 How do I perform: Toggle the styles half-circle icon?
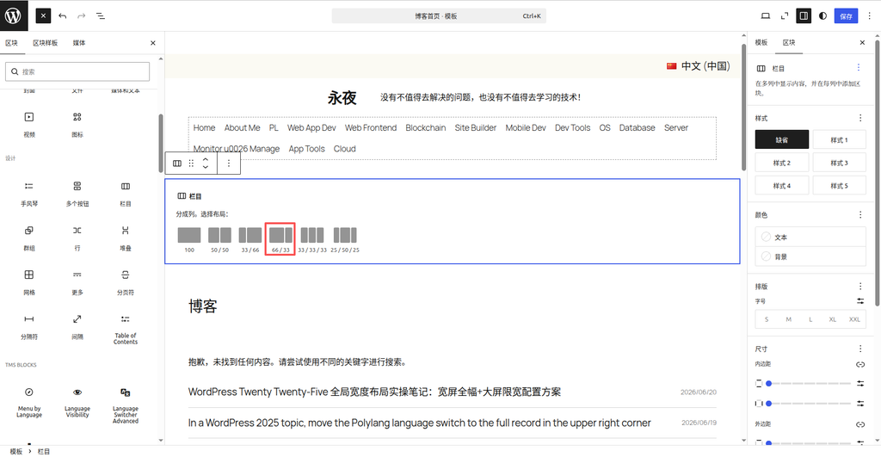[x=822, y=15]
